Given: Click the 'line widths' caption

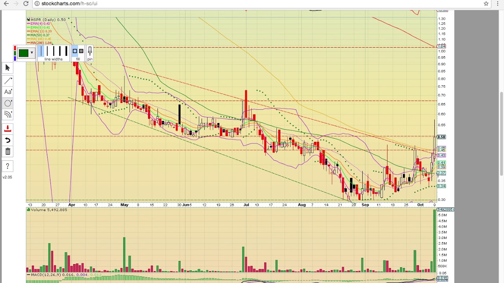Looking at the screenshot, I should [x=54, y=59].
